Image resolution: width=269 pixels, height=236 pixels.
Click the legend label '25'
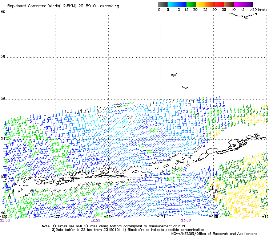click(205, 9)
